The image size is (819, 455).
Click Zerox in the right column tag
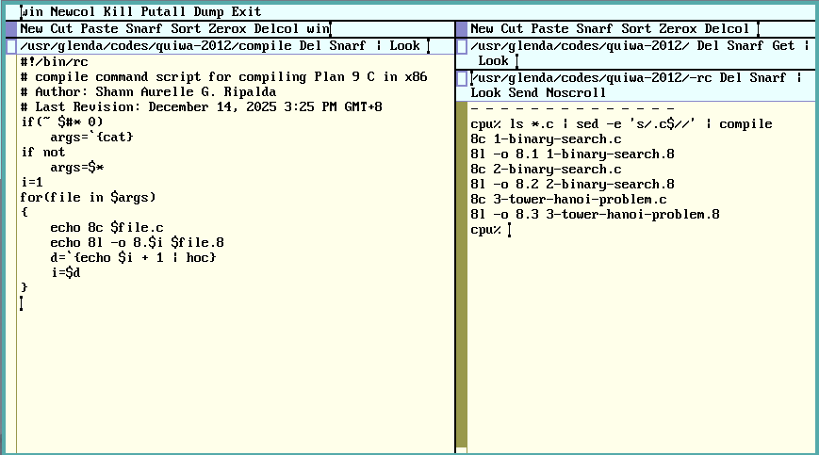(x=677, y=28)
